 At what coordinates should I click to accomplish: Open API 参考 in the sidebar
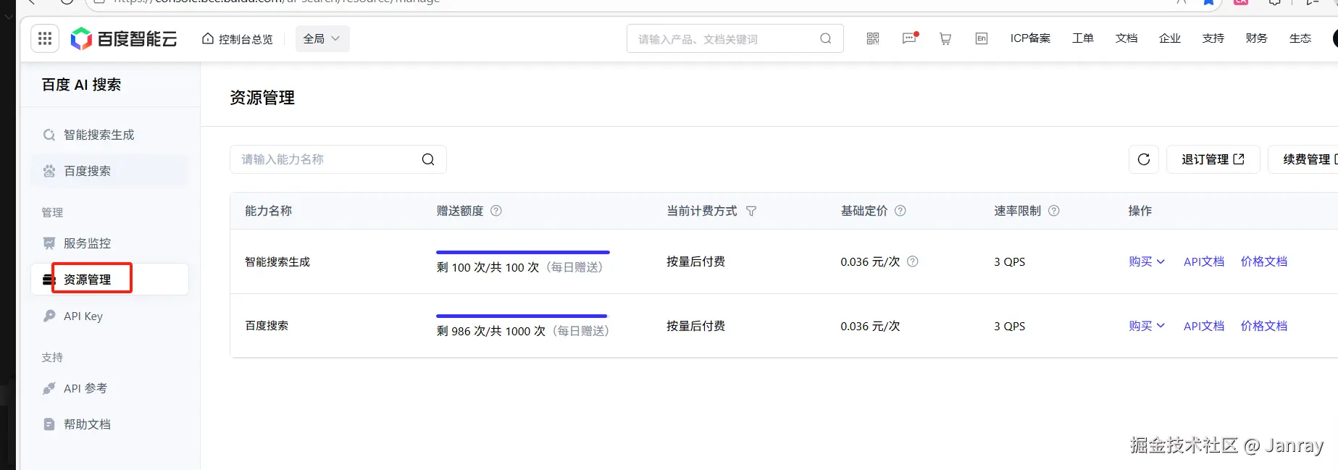coord(109,388)
